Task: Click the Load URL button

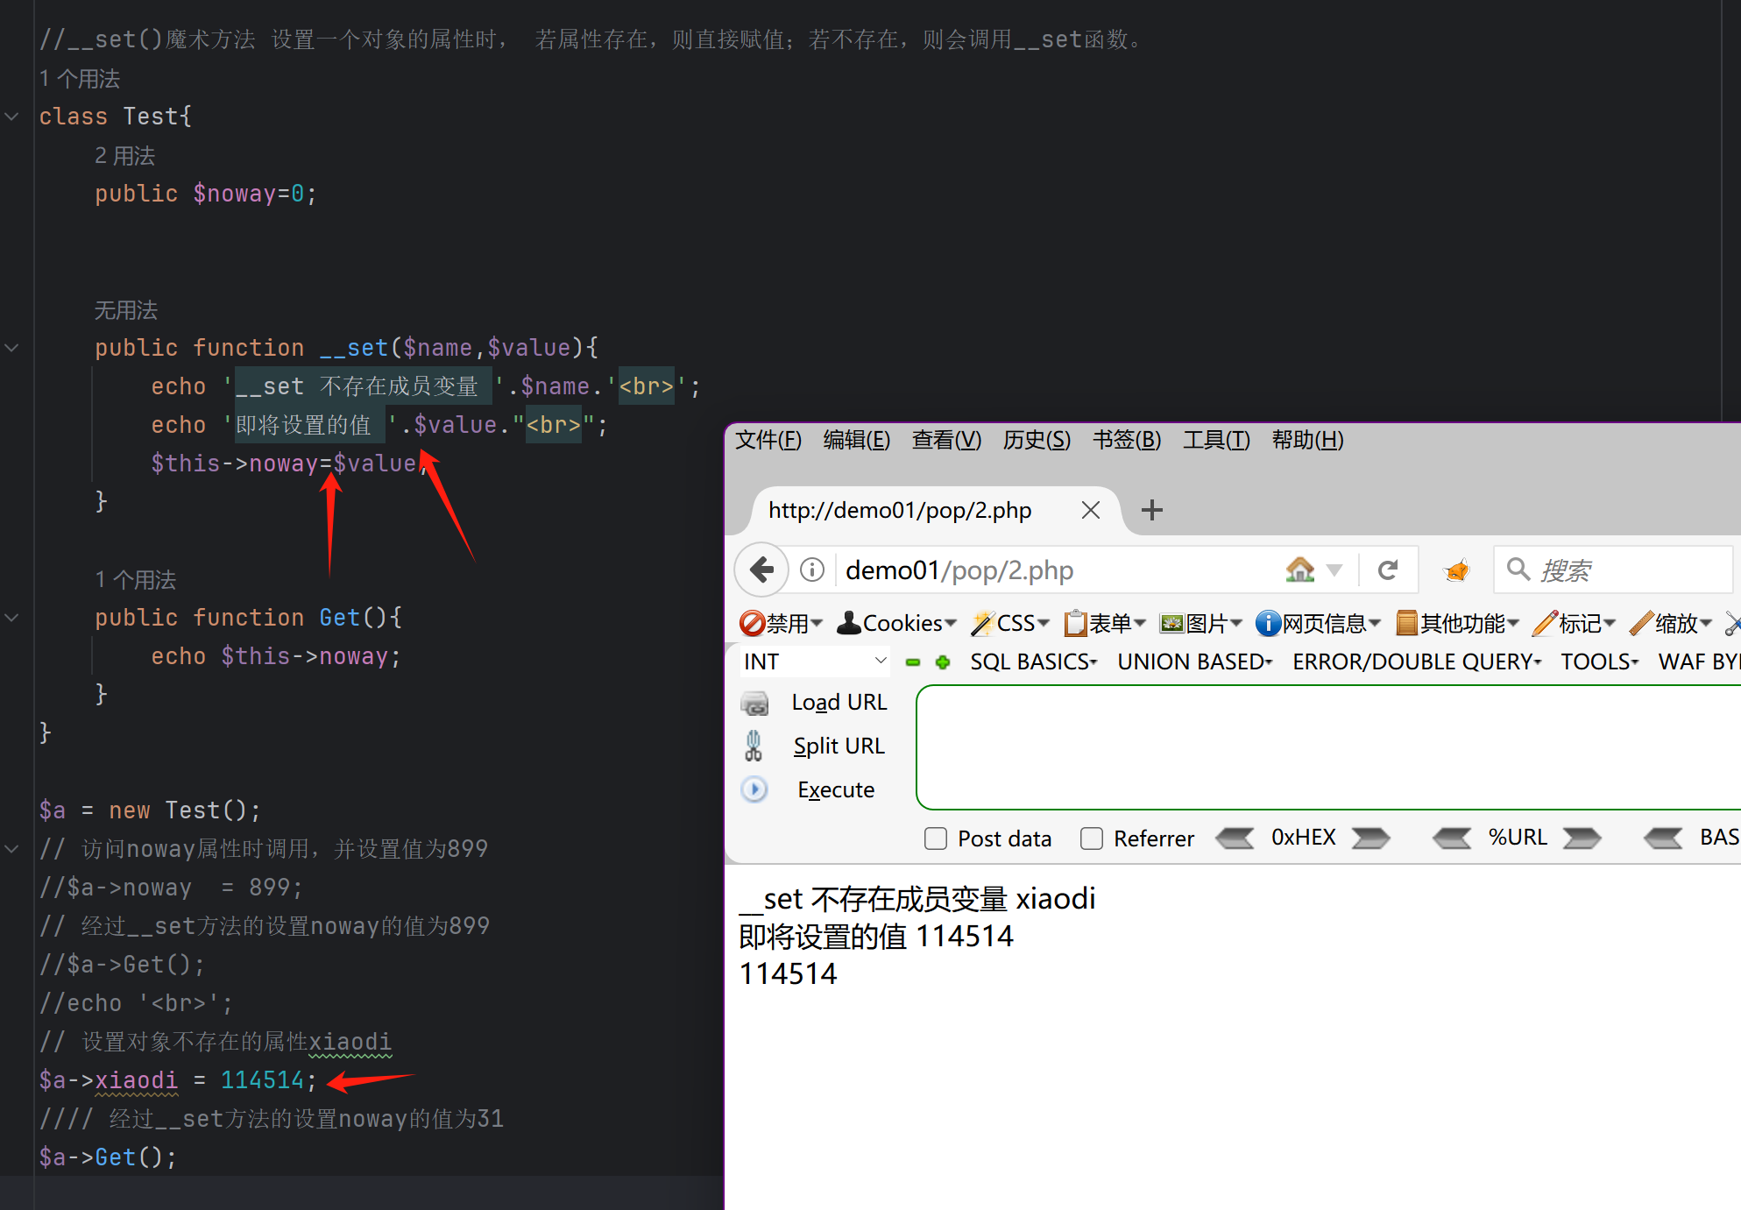Action: 839,703
